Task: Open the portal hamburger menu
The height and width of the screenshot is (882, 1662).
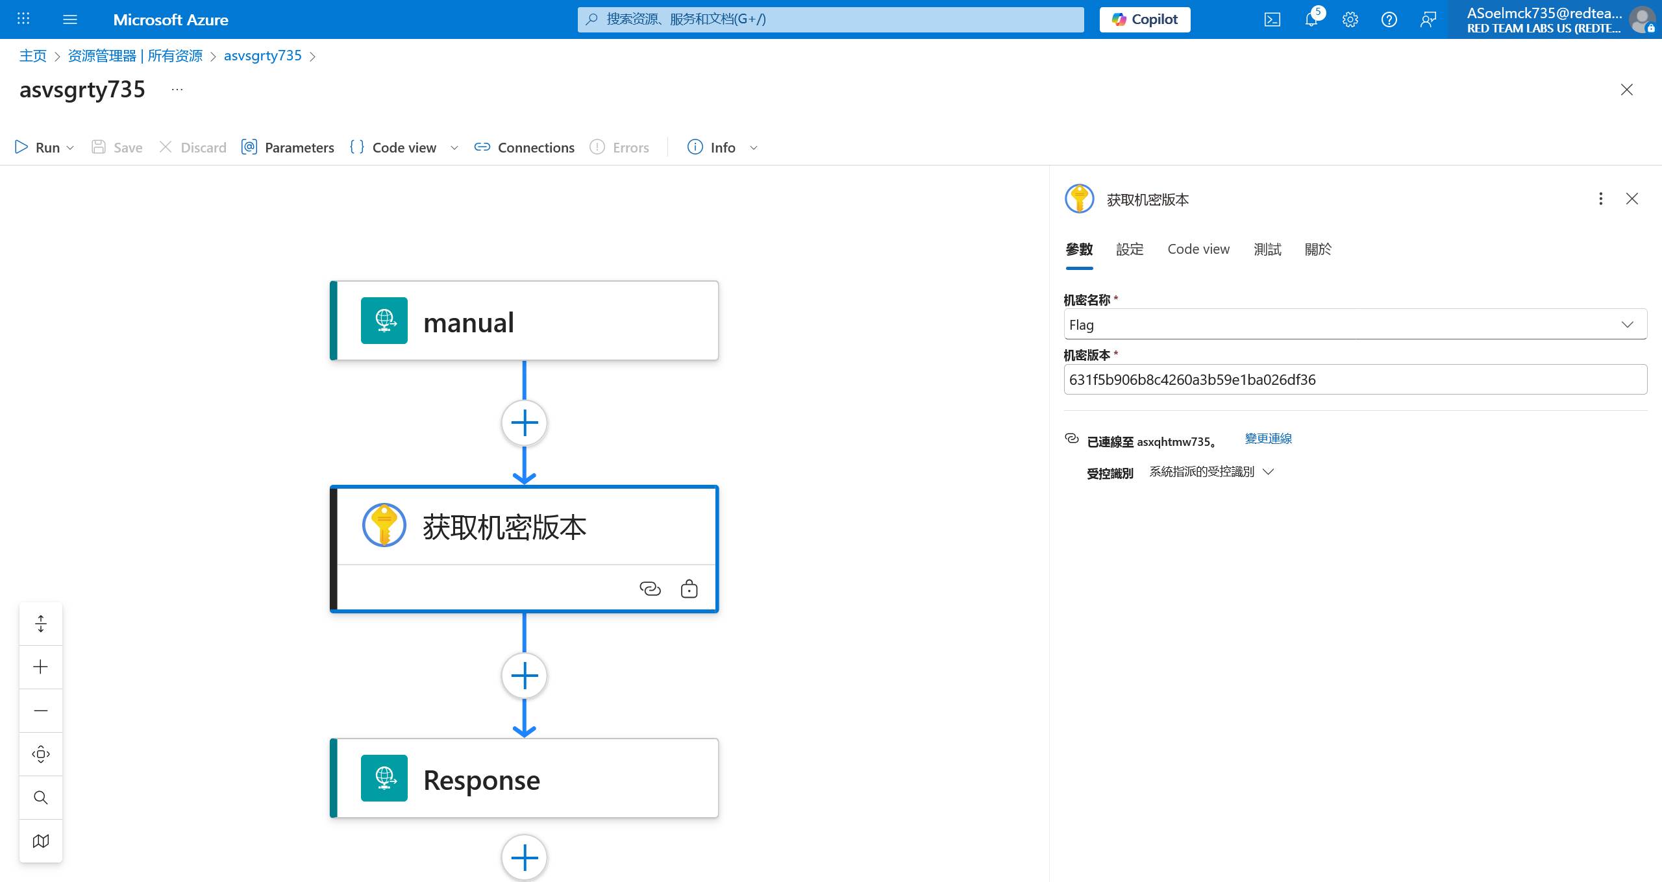Action: (70, 19)
